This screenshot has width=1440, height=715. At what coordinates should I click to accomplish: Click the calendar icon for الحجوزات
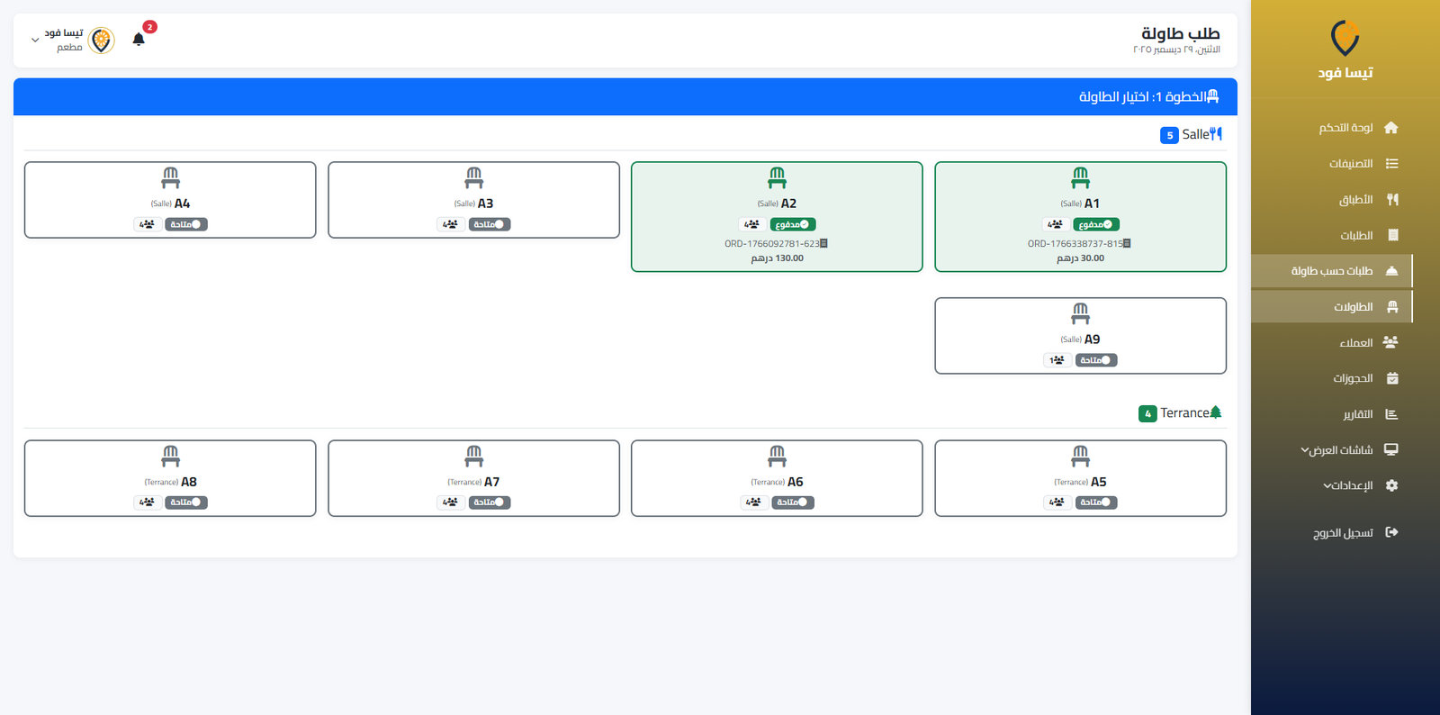pos(1391,378)
